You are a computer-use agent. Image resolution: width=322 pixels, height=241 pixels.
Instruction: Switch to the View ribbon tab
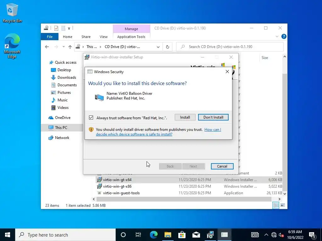103,37
